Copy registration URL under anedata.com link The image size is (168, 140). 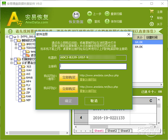(88, 80)
